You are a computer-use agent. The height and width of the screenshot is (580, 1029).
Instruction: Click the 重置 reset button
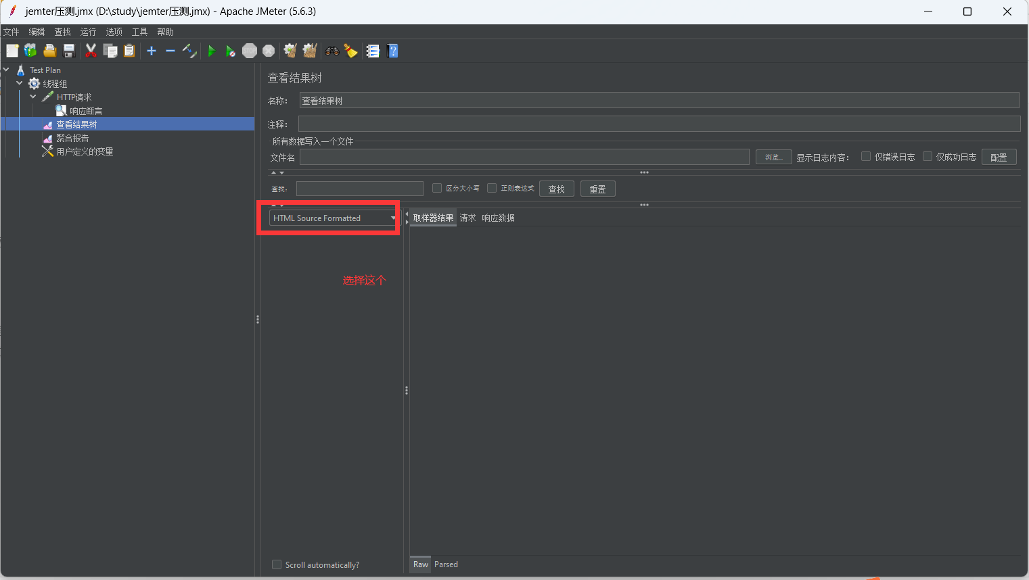point(598,189)
